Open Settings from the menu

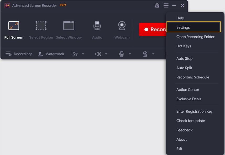[x=193, y=27]
